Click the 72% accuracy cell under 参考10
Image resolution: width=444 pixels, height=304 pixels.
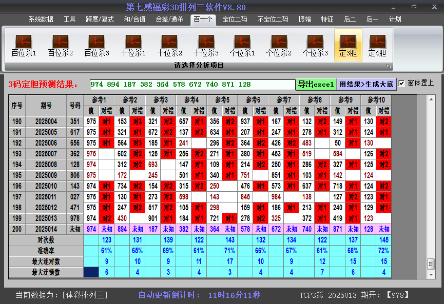(384, 251)
